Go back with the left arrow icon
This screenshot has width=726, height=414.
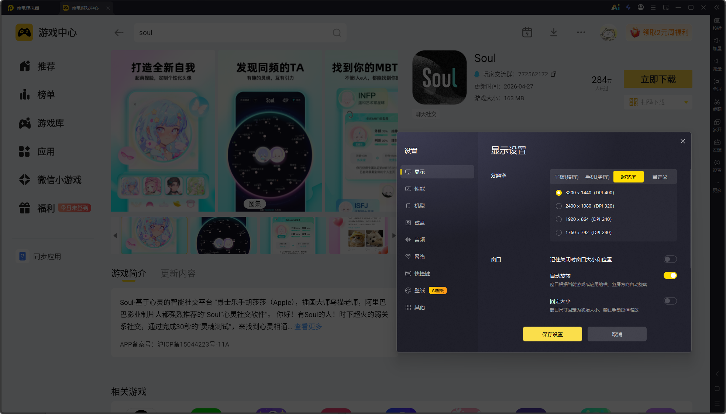[x=119, y=33]
